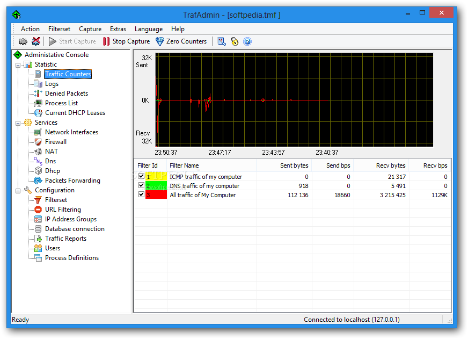Click the Process List monitor icon
Viewport: 468px width, 339px height.
coord(38,103)
